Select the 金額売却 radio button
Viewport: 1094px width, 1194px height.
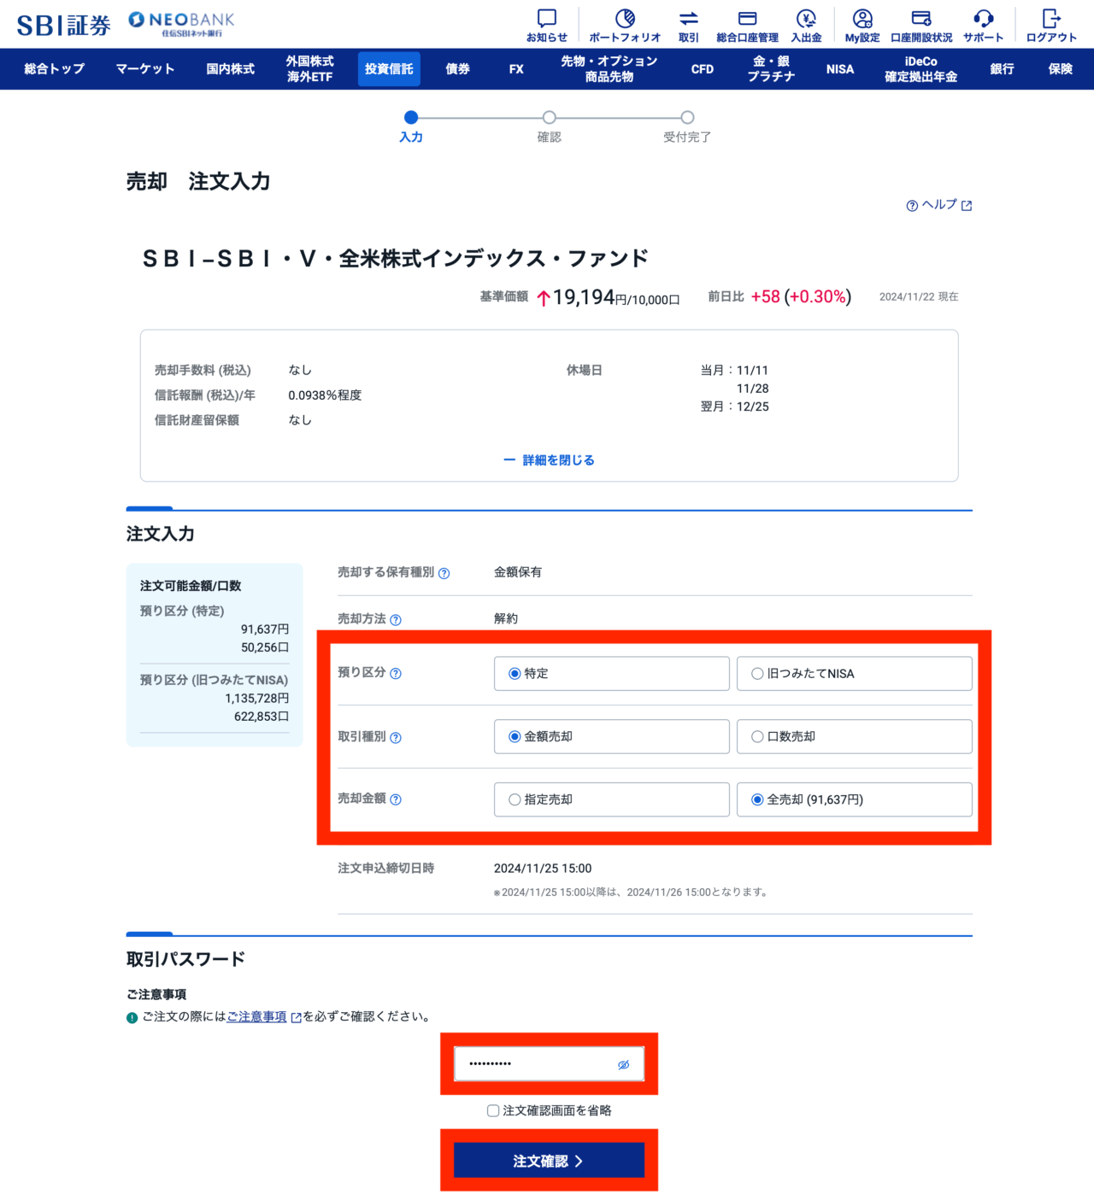pyautogui.click(x=515, y=737)
